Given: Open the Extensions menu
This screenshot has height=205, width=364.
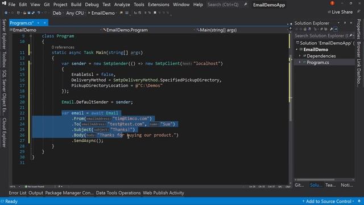Looking at the screenshot, I should tap(159, 5).
